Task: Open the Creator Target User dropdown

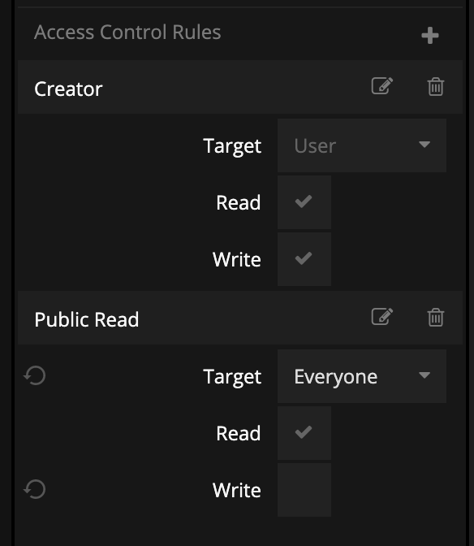Action: 362,145
